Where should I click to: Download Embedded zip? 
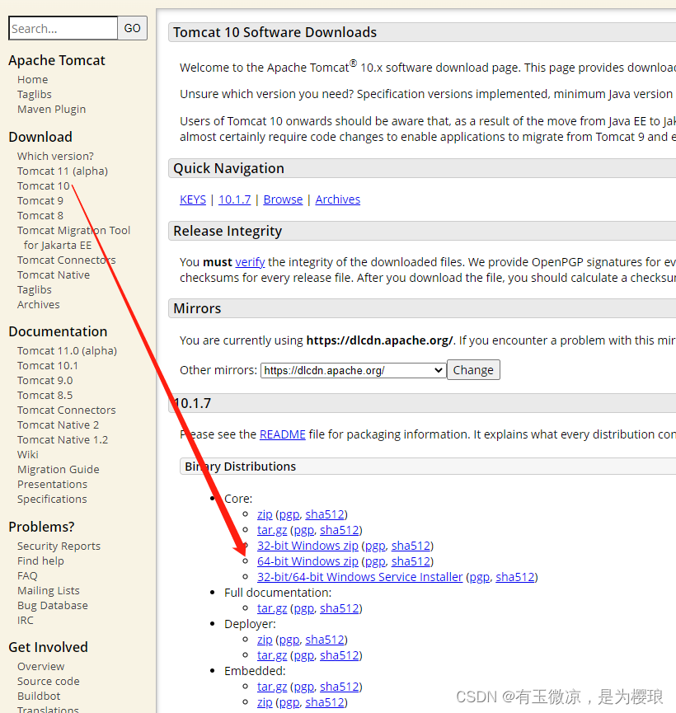265,702
